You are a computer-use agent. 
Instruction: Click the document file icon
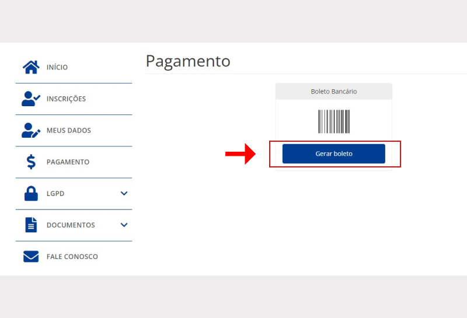point(31,225)
